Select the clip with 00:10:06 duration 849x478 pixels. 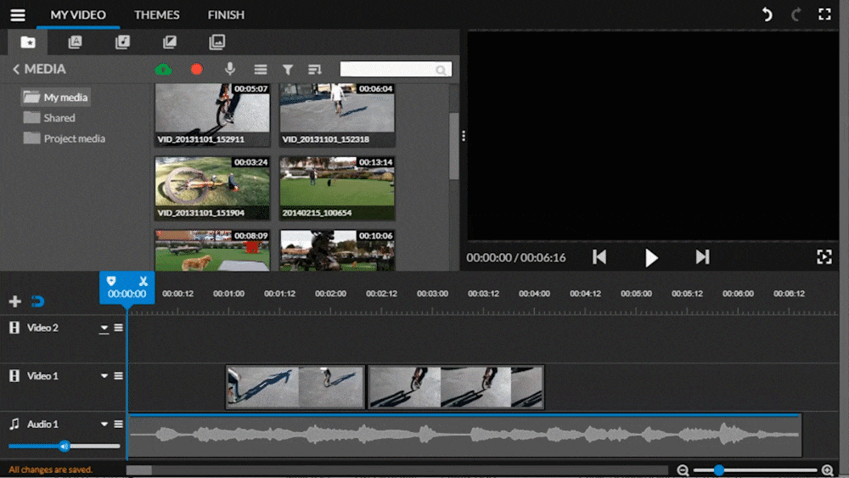click(x=337, y=250)
